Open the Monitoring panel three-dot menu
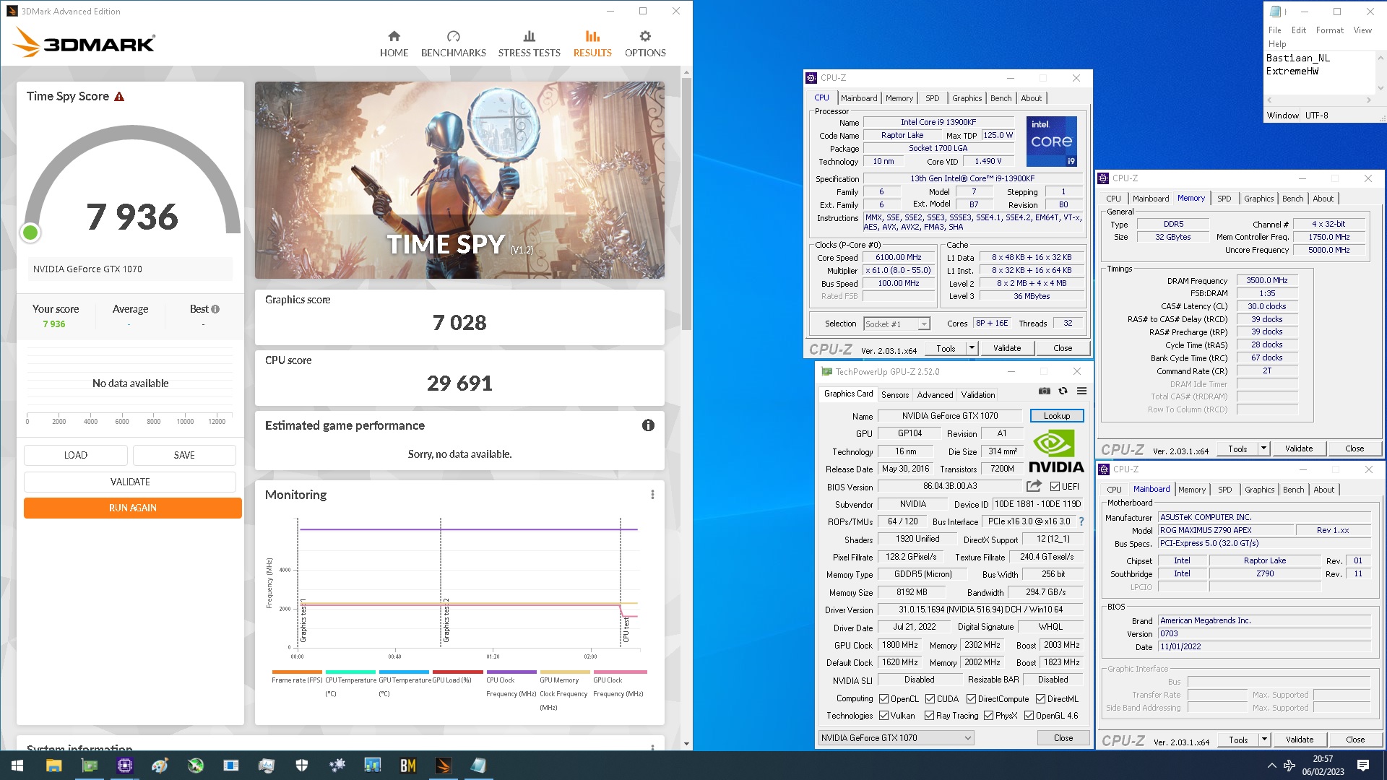This screenshot has width=1387, height=780. click(652, 495)
